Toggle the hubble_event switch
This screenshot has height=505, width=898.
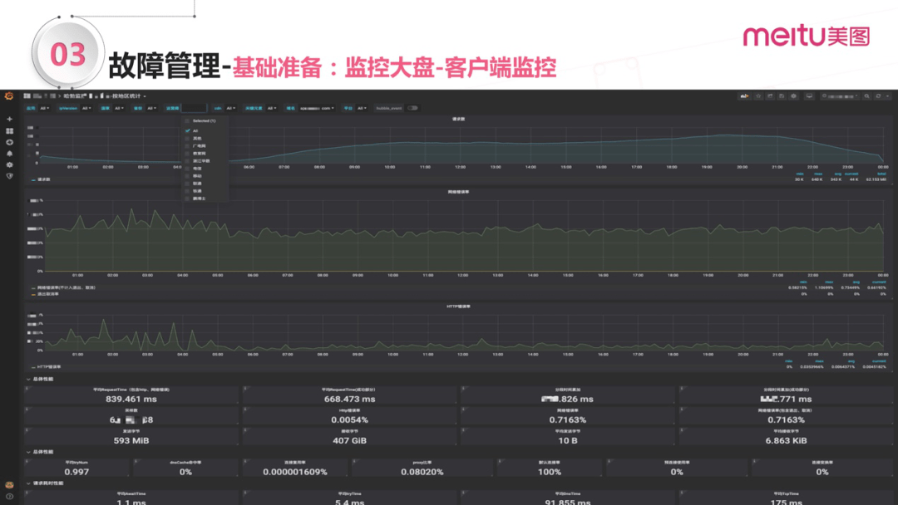pos(412,108)
